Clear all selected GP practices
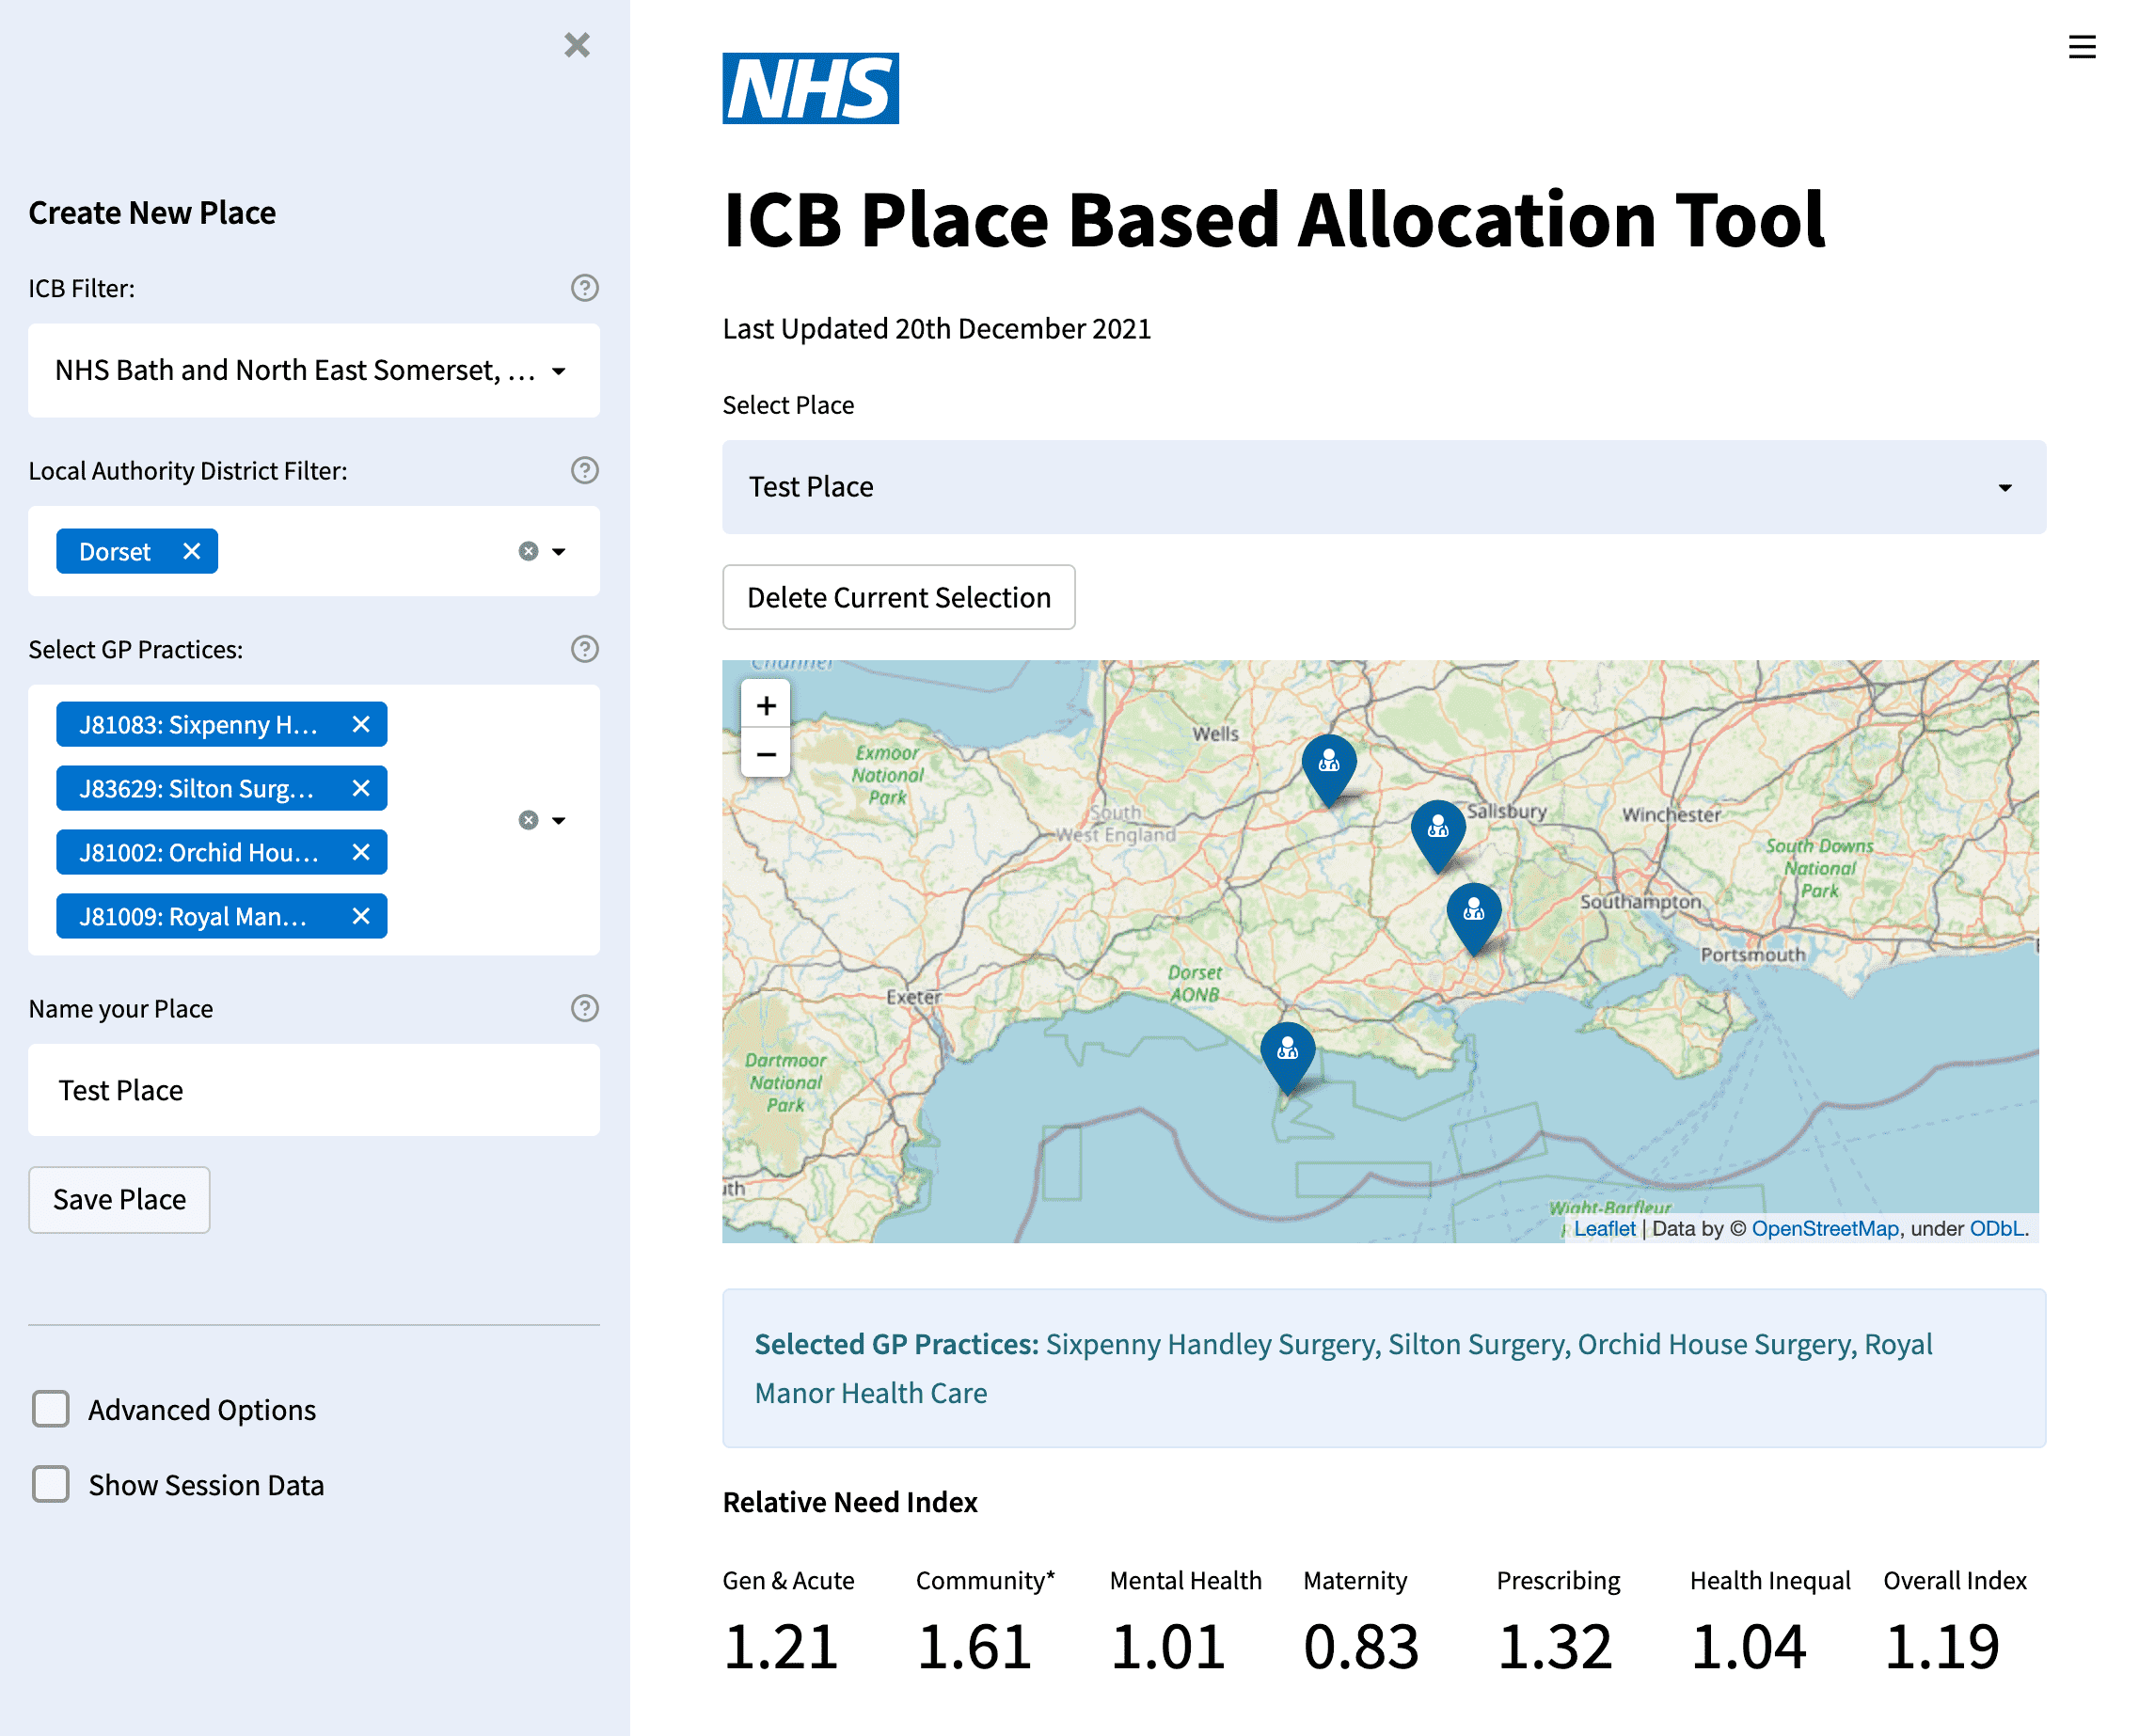2139x1736 pixels. click(528, 820)
